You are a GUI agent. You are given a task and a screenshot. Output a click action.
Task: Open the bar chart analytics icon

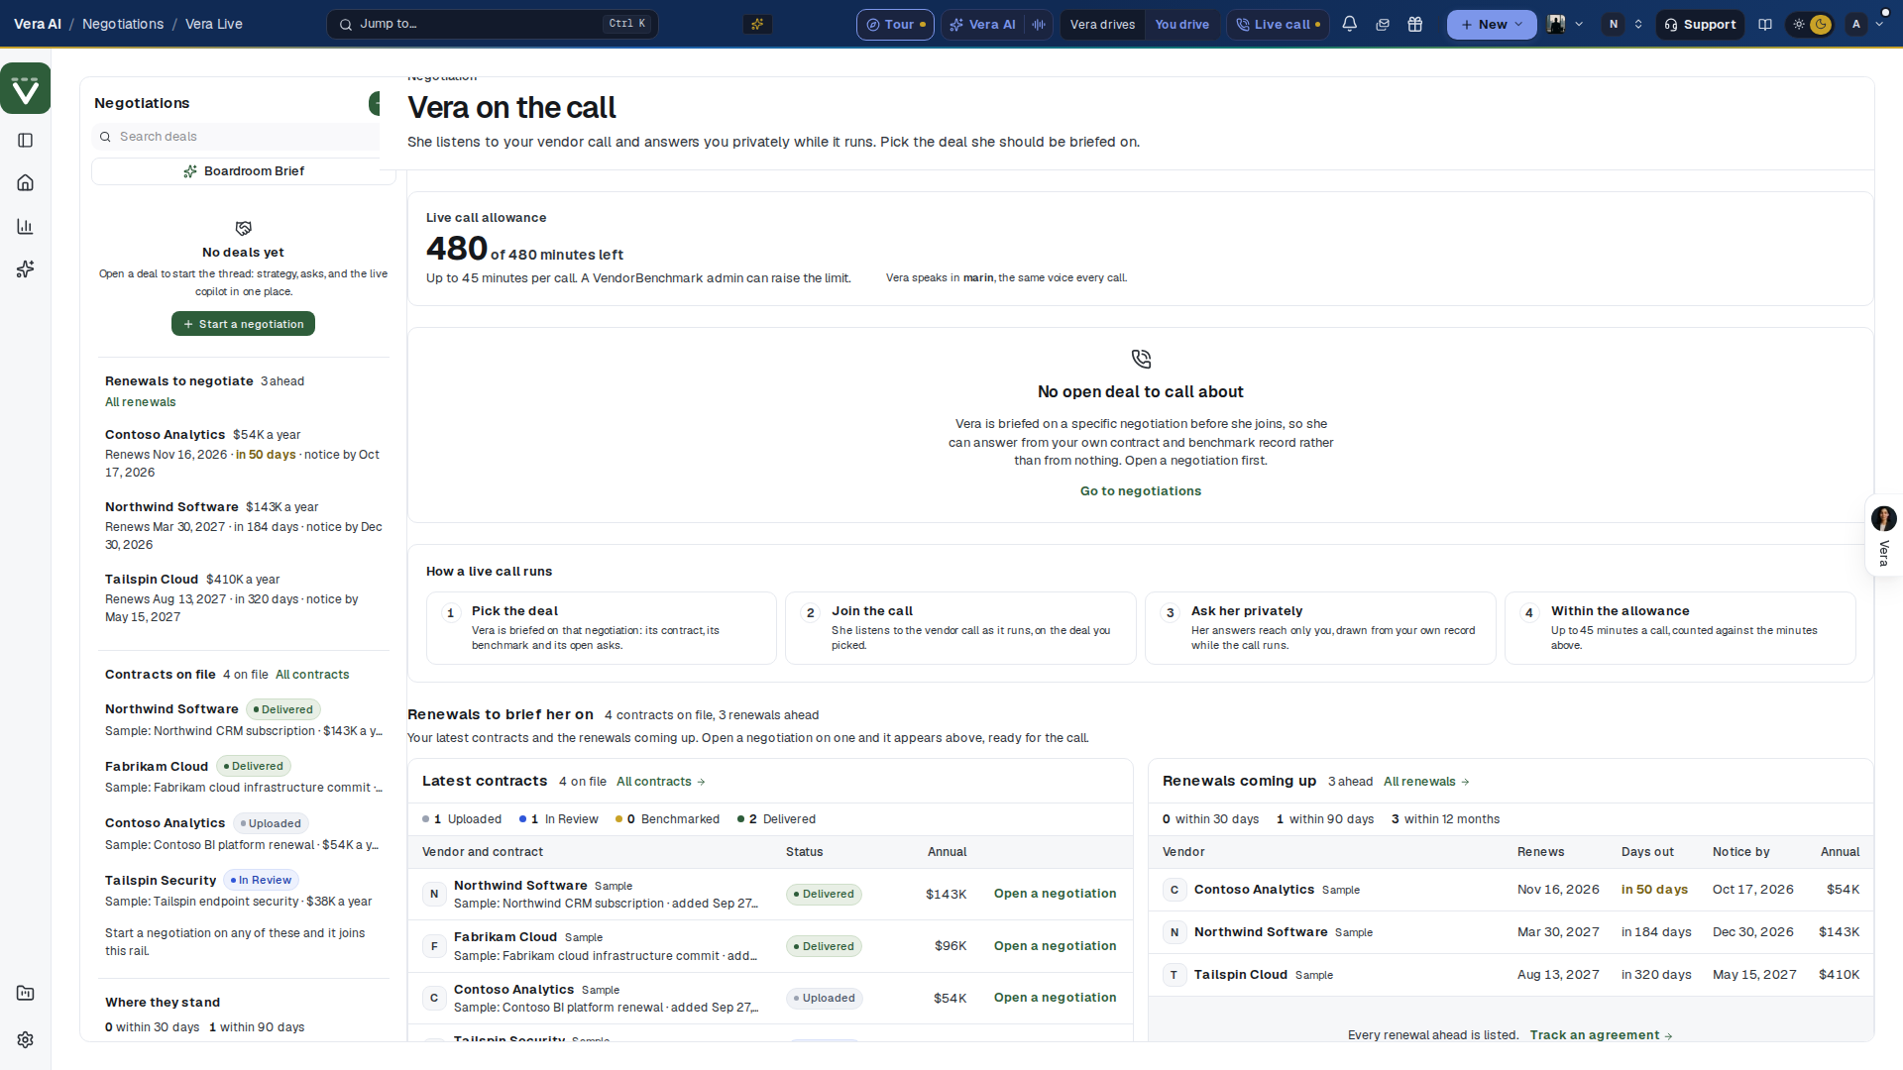(26, 227)
